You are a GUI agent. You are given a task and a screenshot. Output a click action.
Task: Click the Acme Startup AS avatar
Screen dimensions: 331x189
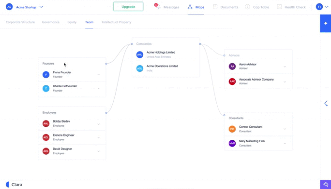pos(9,7)
